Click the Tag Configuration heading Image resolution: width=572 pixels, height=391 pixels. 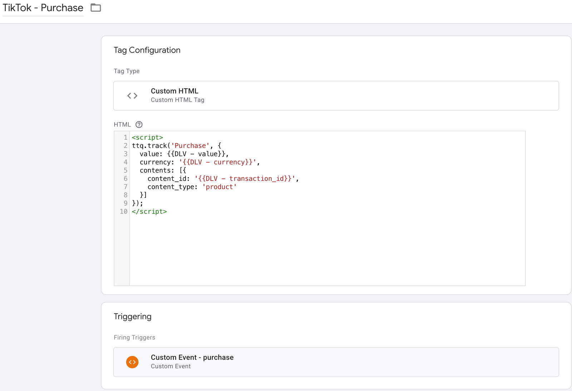(147, 50)
